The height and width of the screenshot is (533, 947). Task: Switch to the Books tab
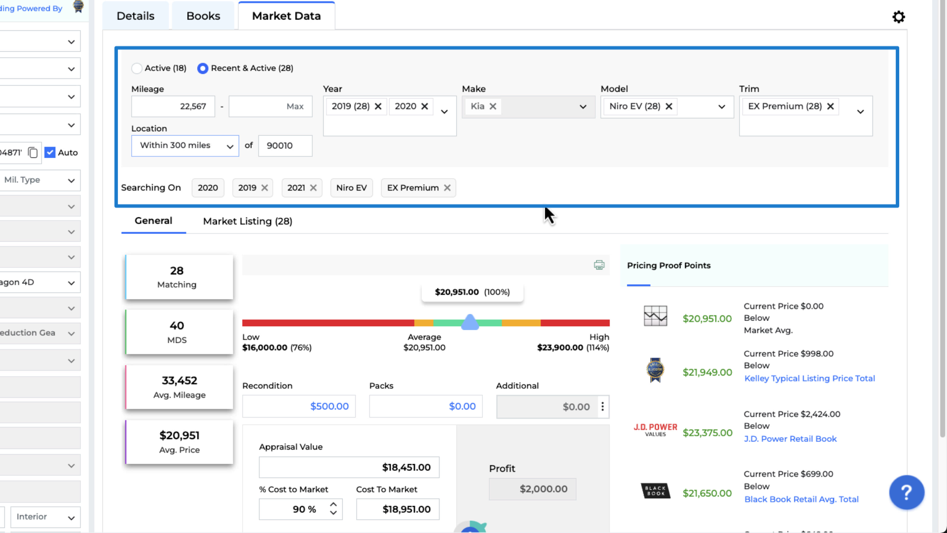tap(203, 15)
